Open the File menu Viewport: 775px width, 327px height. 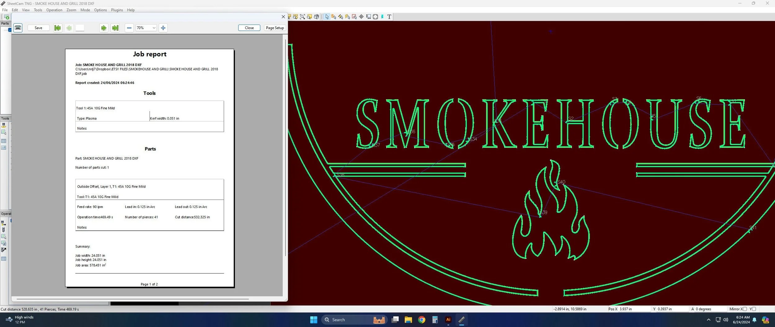click(5, 10)
